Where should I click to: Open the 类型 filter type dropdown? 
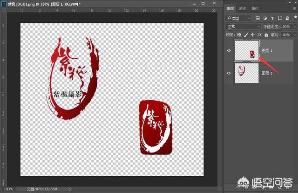click(238, 18)
